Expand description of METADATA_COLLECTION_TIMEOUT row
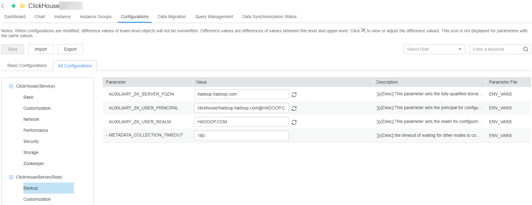 (378, 136)
